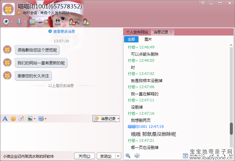Select the 图片 filter tab
This screenshot has height=161, width=235.
(x=148, y=39)
